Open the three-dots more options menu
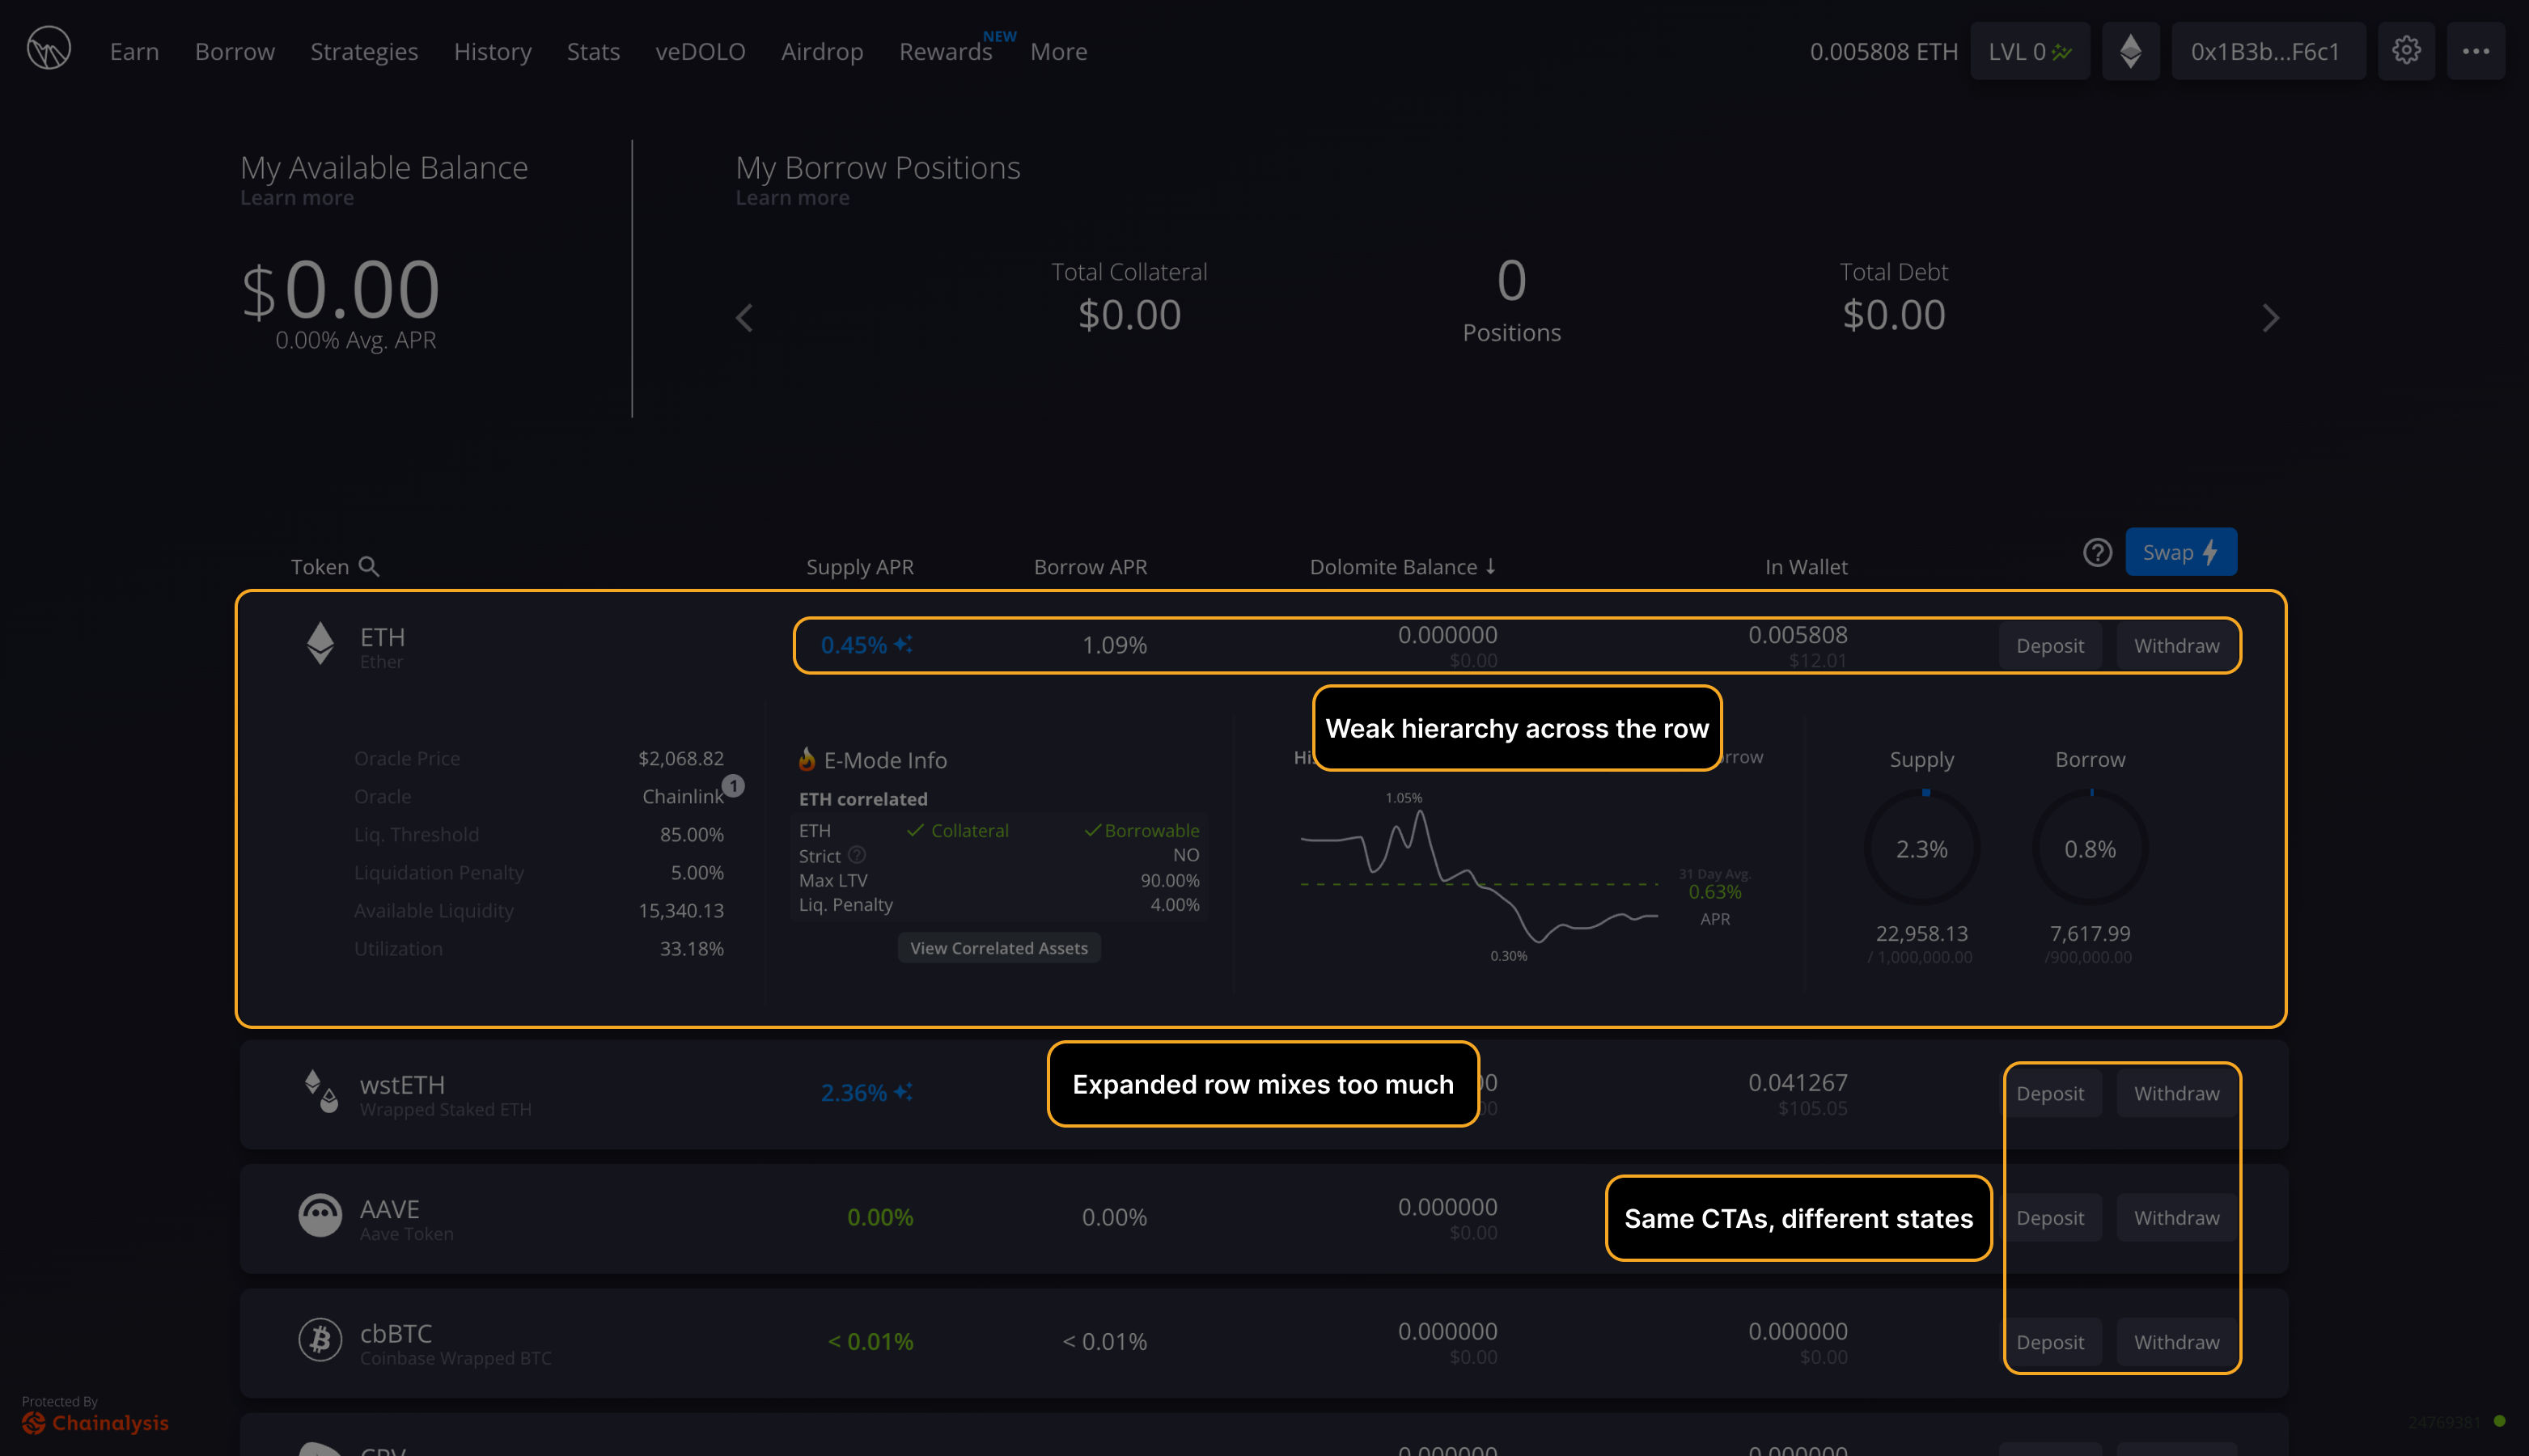Viewport: 2529px width, 1456px height. pyautogui.click(x=2475, y=50)
